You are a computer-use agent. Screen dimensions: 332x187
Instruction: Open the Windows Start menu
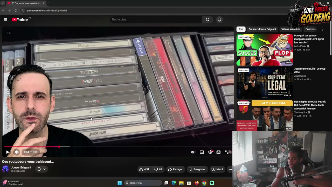pos(120,183)
